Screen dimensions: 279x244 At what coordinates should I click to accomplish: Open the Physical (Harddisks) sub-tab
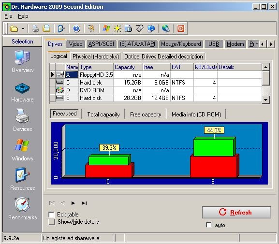pyautogui.click(x=96, y=57)
